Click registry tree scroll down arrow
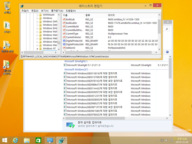This screenshot has width=192, height=144. click(x=59, y=49)
